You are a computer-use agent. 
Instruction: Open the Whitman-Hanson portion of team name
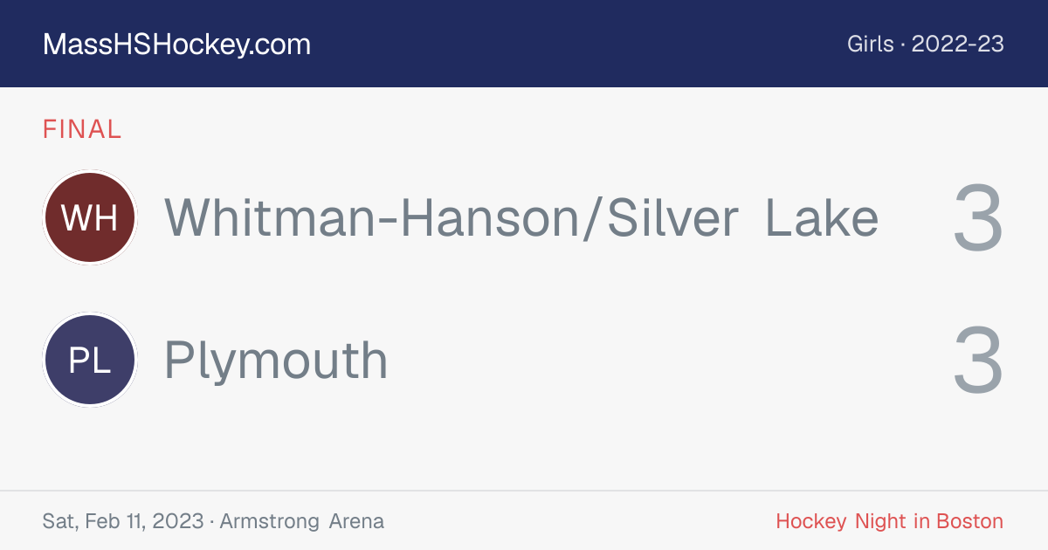(x=372, y=217)
